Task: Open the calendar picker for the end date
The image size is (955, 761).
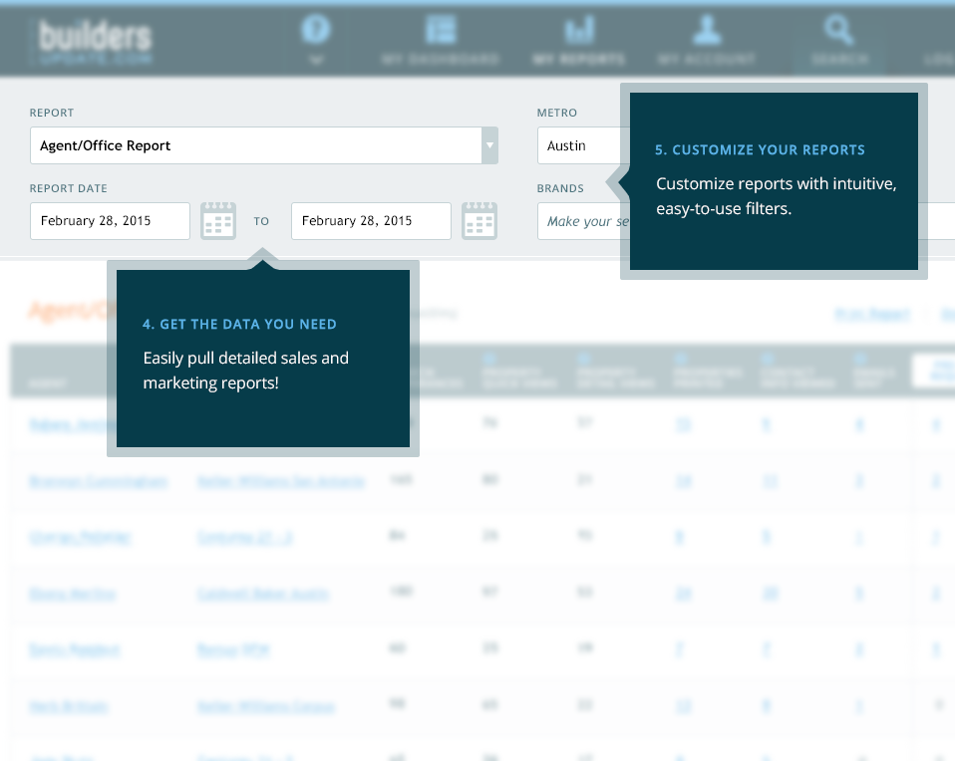Action: pos(479,220)
